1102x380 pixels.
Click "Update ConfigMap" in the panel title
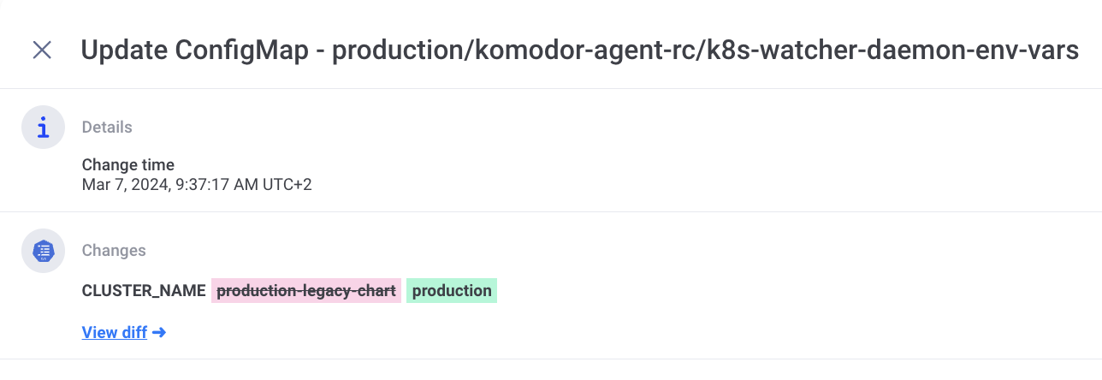click(x=195, y=50)
